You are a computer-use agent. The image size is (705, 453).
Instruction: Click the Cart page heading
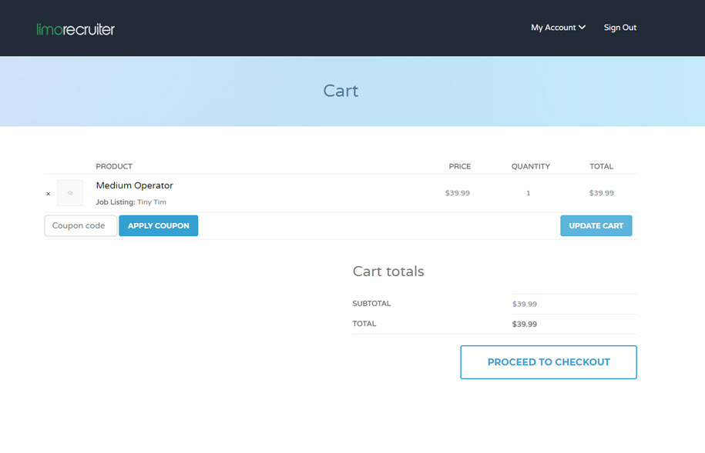pos(341,91)
